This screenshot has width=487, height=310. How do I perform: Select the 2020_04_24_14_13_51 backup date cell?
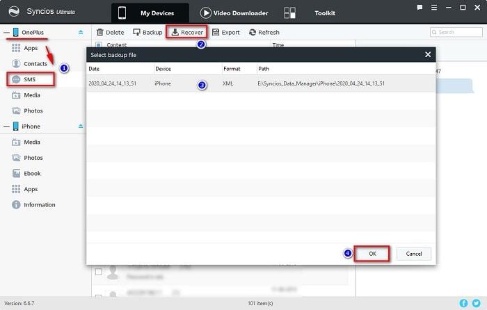113,83
